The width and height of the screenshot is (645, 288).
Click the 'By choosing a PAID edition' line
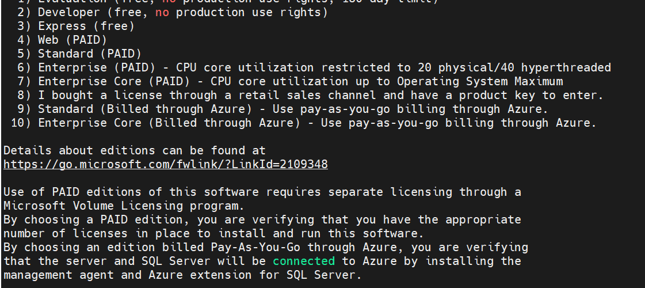click(262, 219)
